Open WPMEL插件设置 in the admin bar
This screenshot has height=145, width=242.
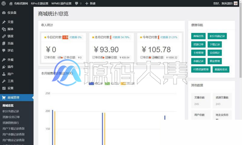pyautogui.click(x=61, y=3)
